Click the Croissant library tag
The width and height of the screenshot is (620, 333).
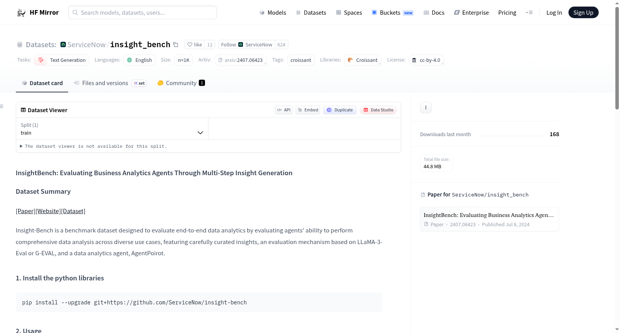point(363,60)
